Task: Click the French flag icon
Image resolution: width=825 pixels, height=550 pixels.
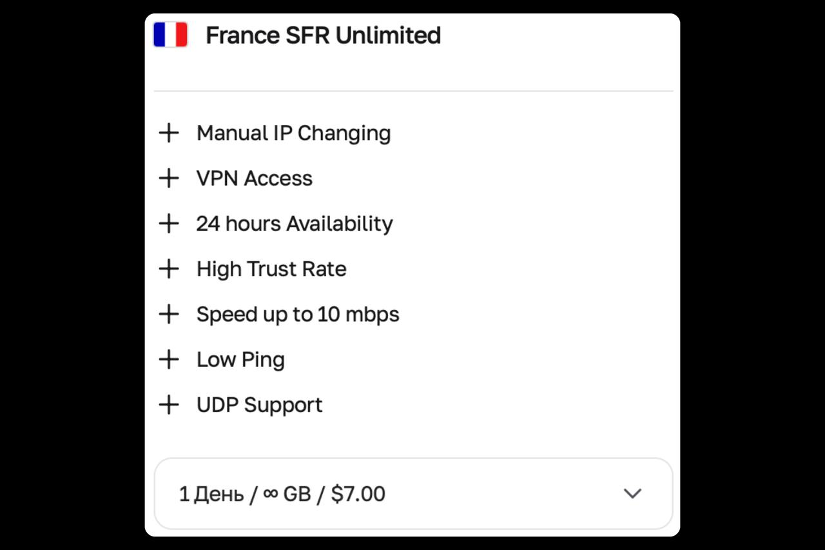Action: pos(170,35)
